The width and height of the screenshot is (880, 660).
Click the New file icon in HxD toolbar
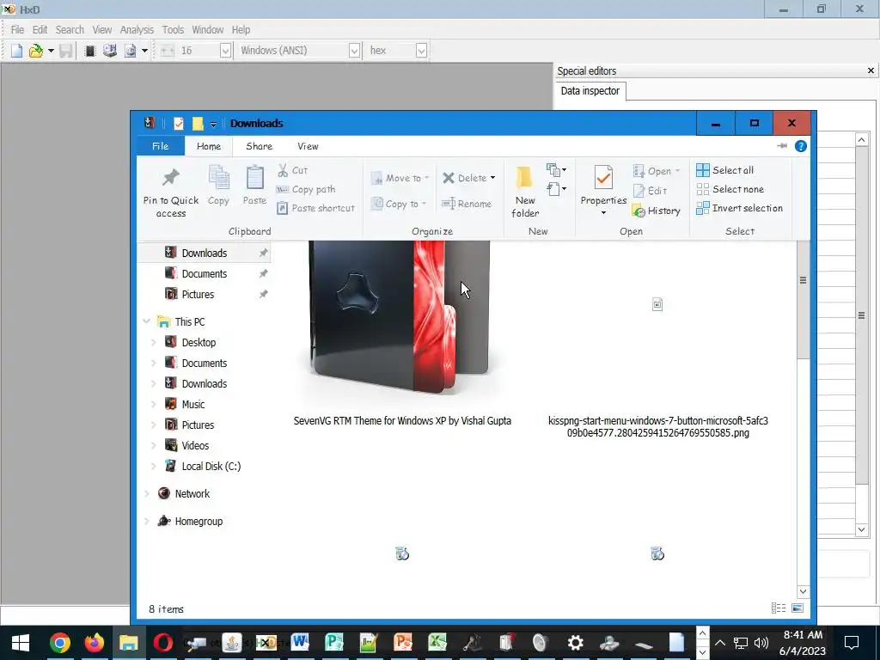17,51
